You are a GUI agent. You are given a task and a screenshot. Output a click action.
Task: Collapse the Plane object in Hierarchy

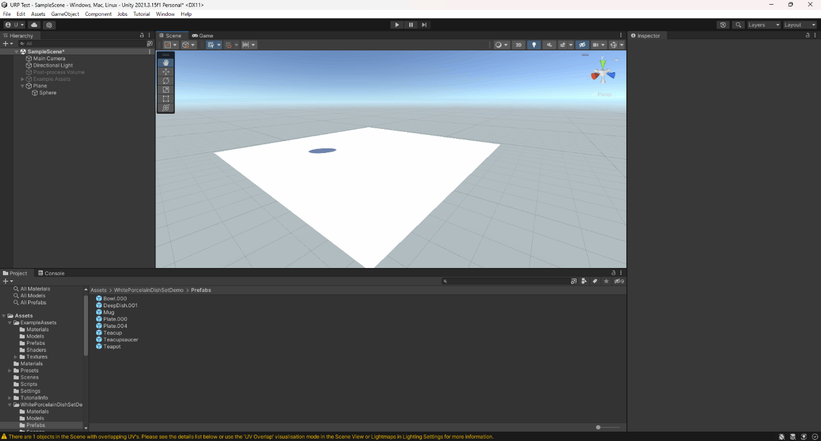(22, 86)
